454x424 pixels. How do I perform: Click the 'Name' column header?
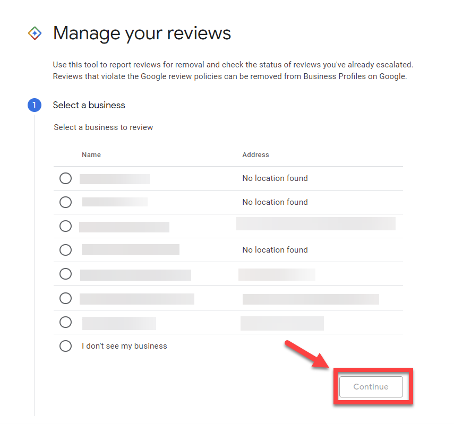91,154
